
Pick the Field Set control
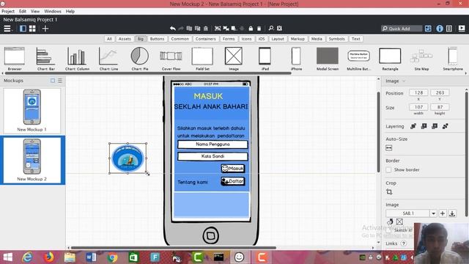[202, 59]
